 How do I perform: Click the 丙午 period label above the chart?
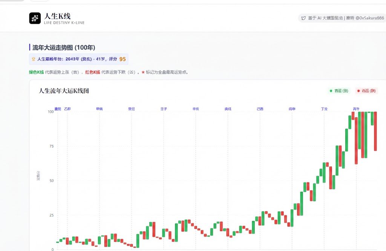(x=356, y=109)
